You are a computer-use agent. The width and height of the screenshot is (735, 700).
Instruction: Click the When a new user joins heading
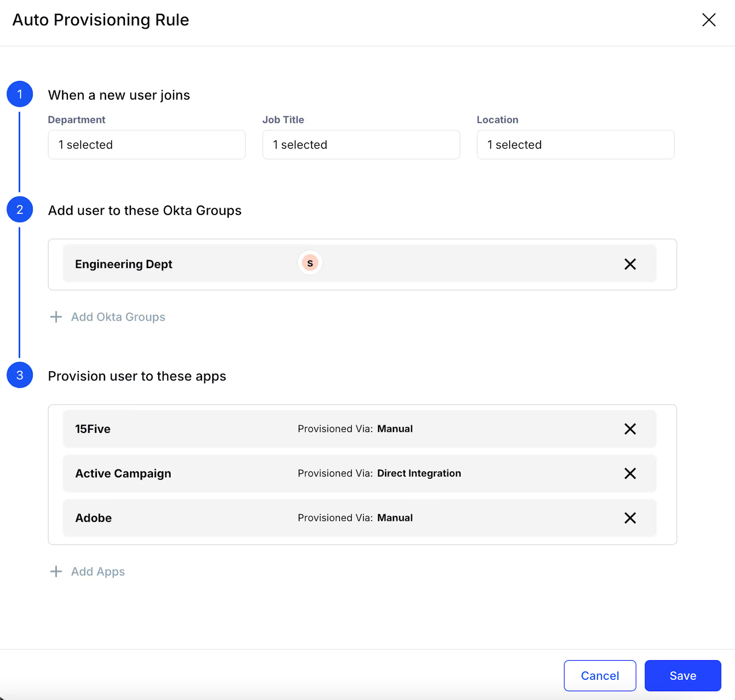coord(119,95)
